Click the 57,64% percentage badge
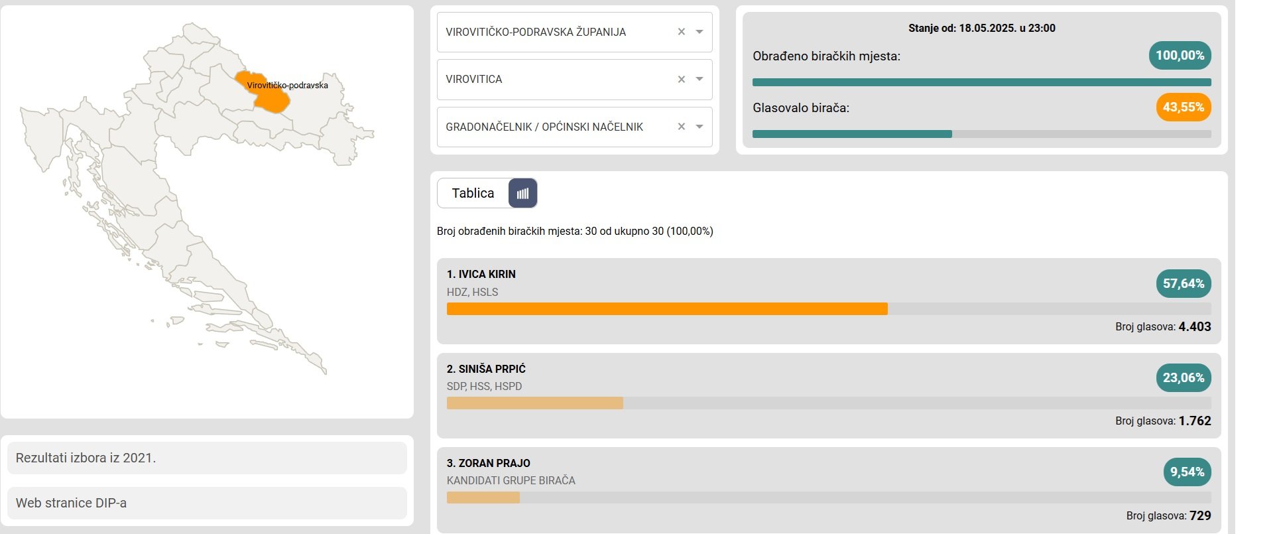Viewport: 1273px width, 534px height. click(1183, 283)
